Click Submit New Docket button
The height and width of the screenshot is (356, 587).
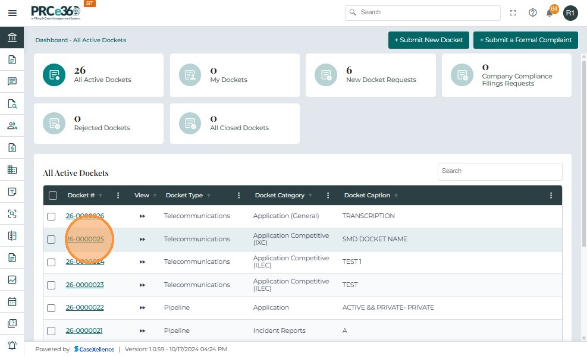click(428, 40)
